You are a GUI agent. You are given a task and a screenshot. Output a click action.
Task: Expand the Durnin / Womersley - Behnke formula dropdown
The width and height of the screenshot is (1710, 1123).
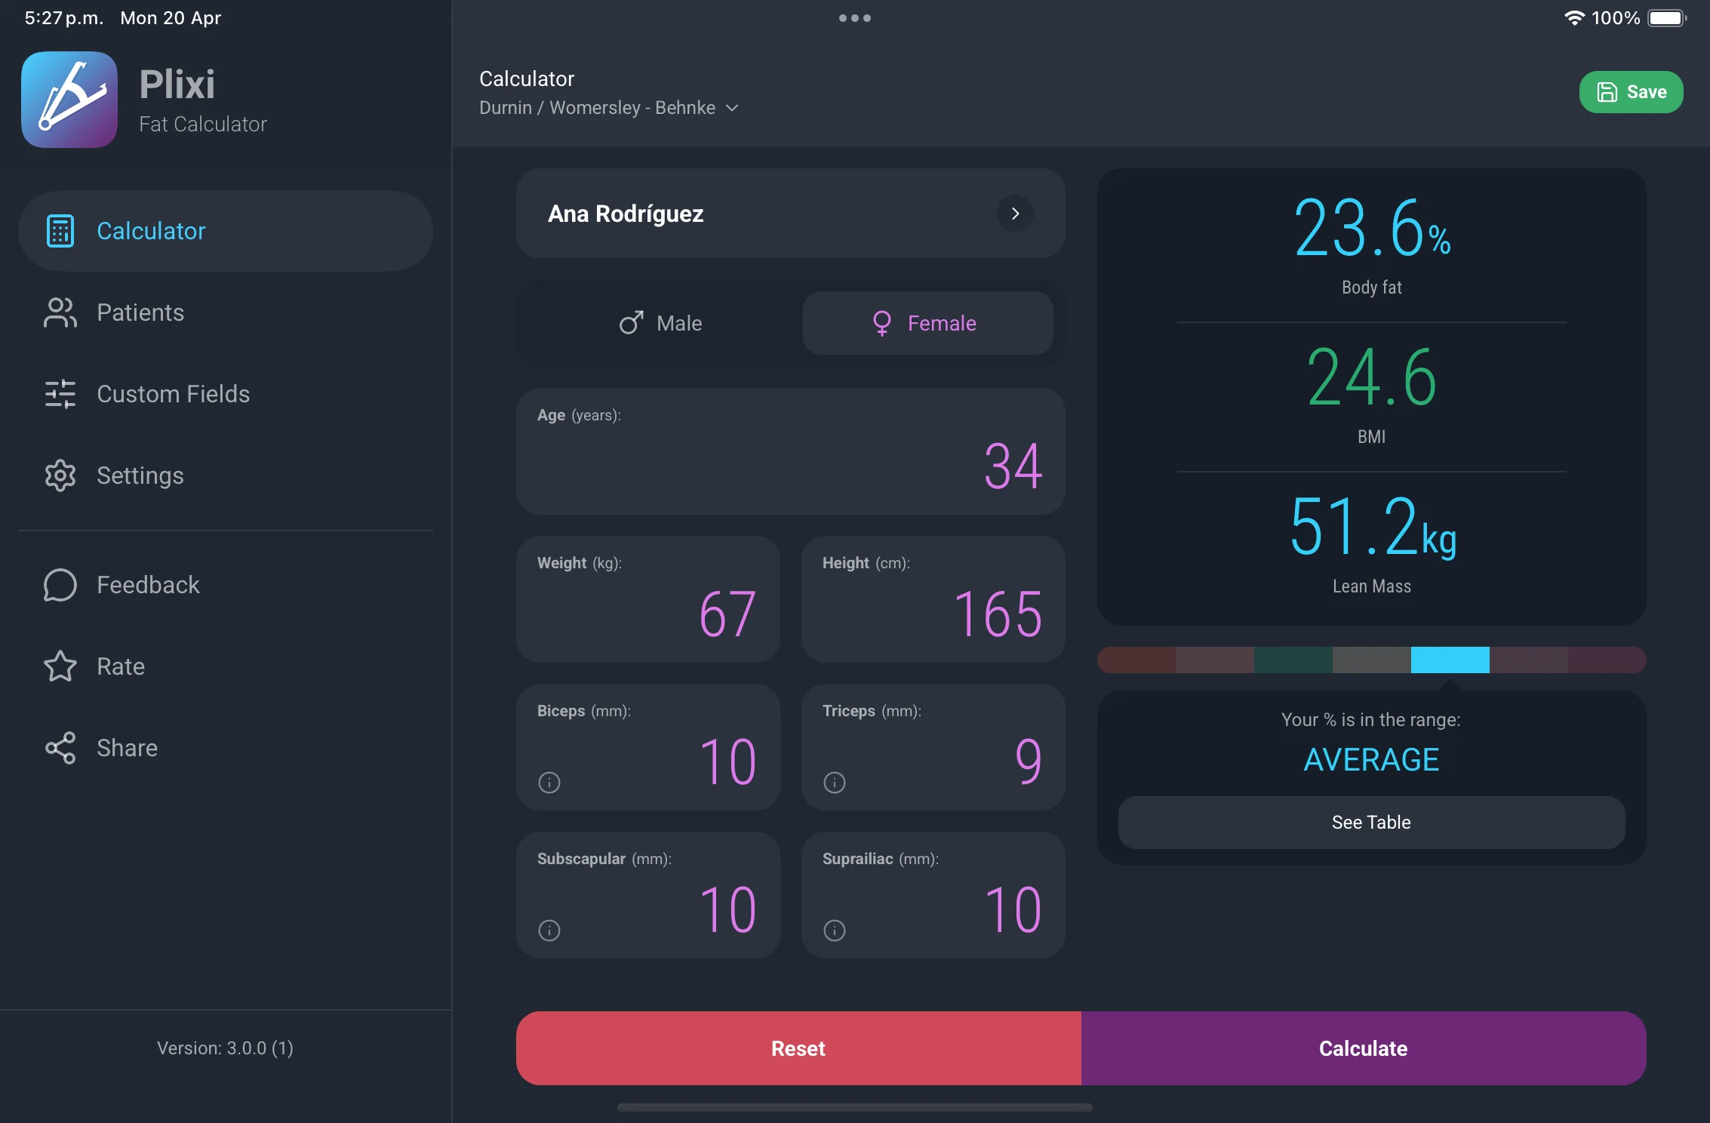pyautogui.click(x=609, y=108)
